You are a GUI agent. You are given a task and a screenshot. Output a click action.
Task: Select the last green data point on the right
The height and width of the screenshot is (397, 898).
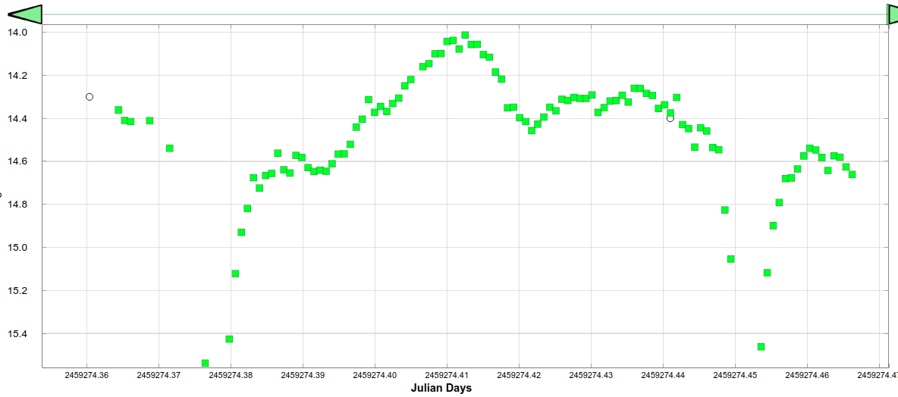pyautogui.click(x=852, y=174)
